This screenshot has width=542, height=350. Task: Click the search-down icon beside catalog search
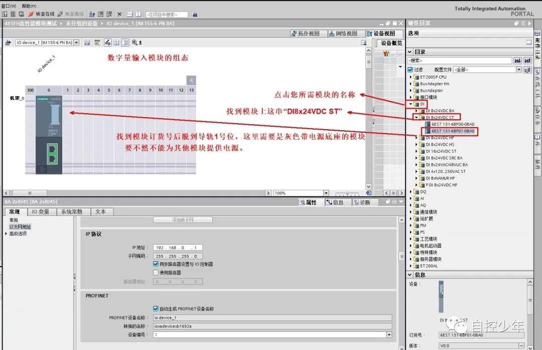tap(517, 61)
